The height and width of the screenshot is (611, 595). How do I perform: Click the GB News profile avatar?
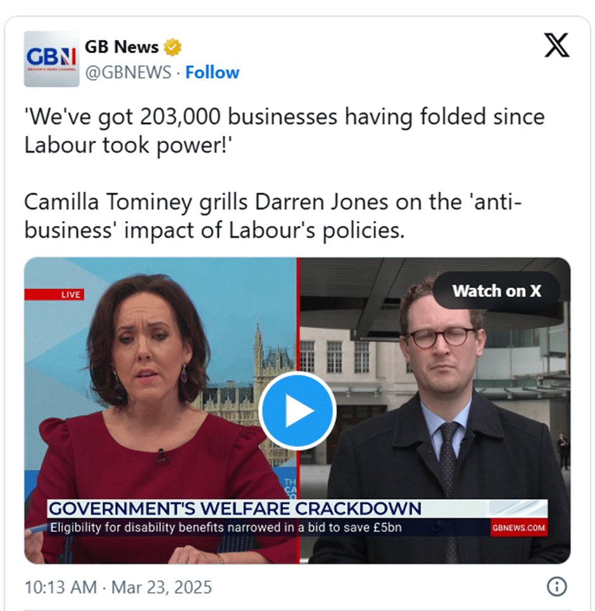click(x=51, y=59)
